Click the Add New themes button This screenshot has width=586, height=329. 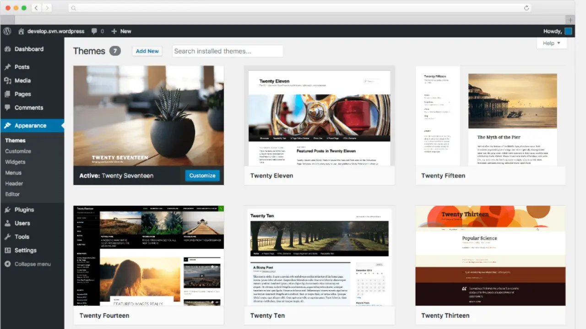(147, 51)
